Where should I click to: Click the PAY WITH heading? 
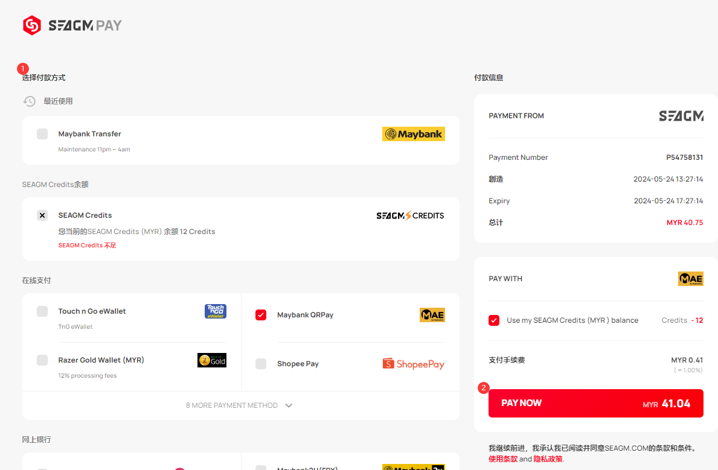pos(505,279)
